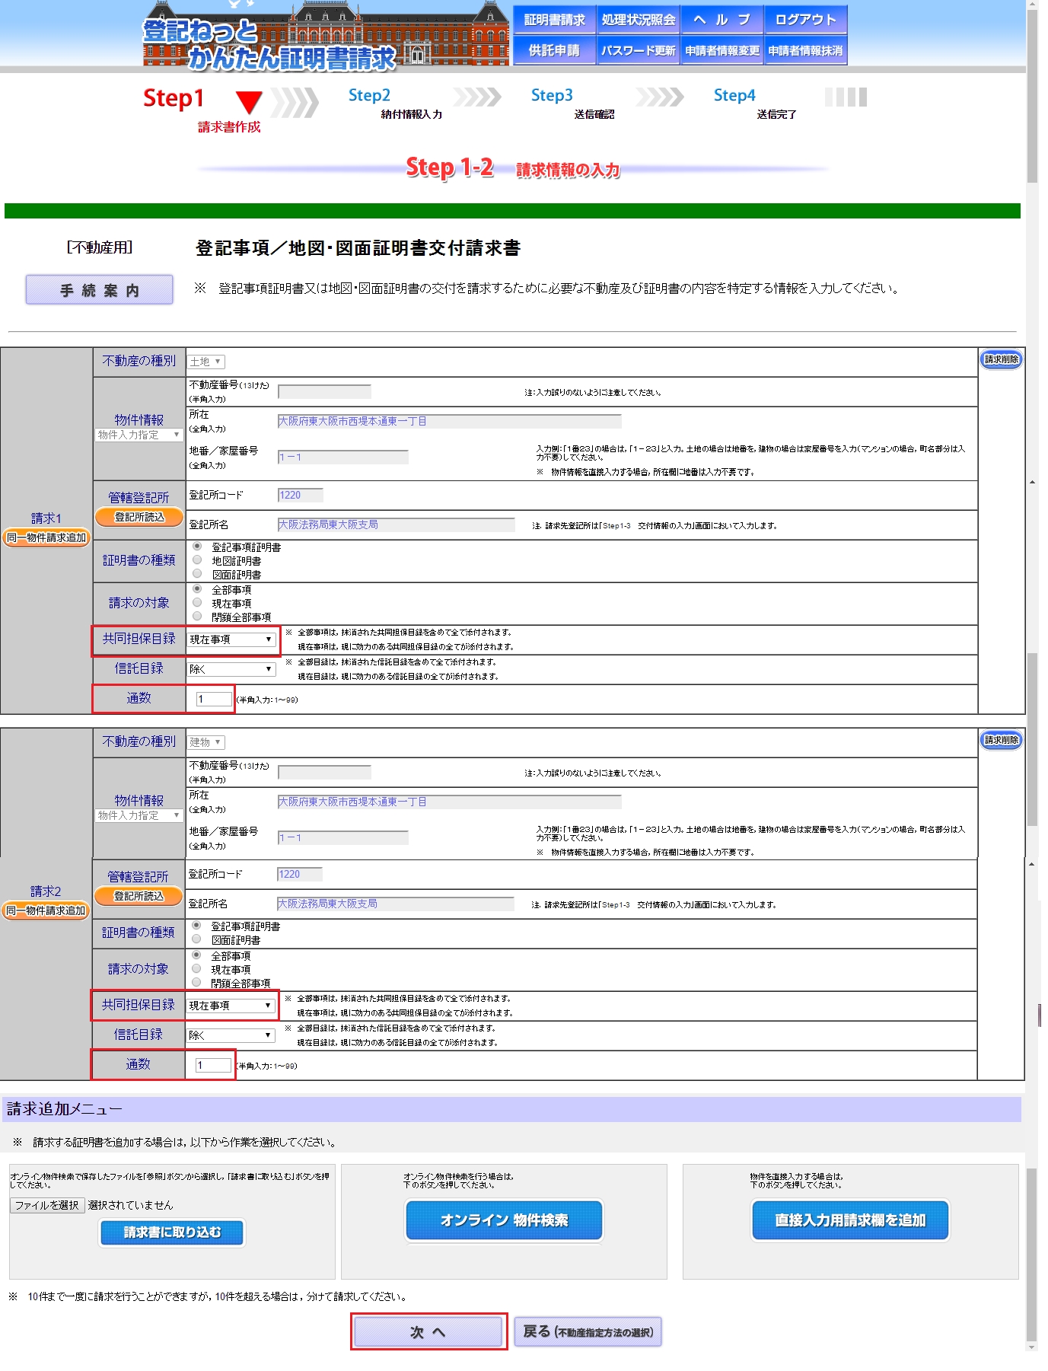Click 同一物件請求追加 under 請求1
This screenshot has width=1048, height=1371.
tap(46, 537)
